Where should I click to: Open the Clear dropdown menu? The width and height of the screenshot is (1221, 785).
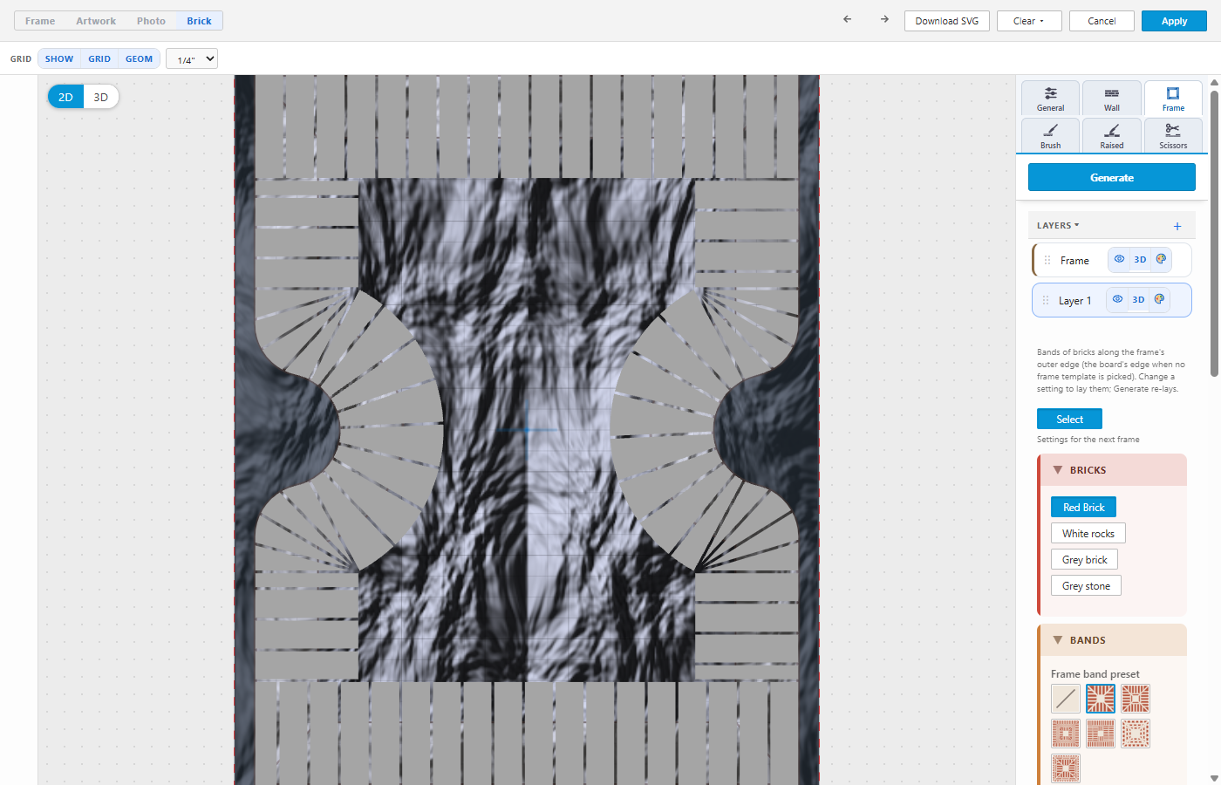(x=1029, y=21)
